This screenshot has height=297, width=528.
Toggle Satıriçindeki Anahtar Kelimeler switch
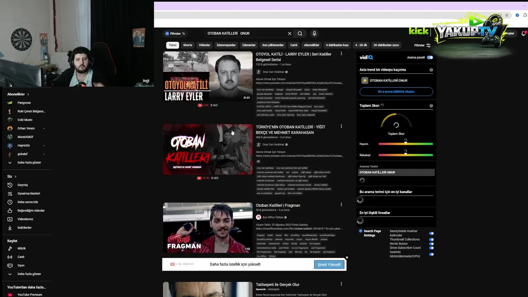(431, 233)
